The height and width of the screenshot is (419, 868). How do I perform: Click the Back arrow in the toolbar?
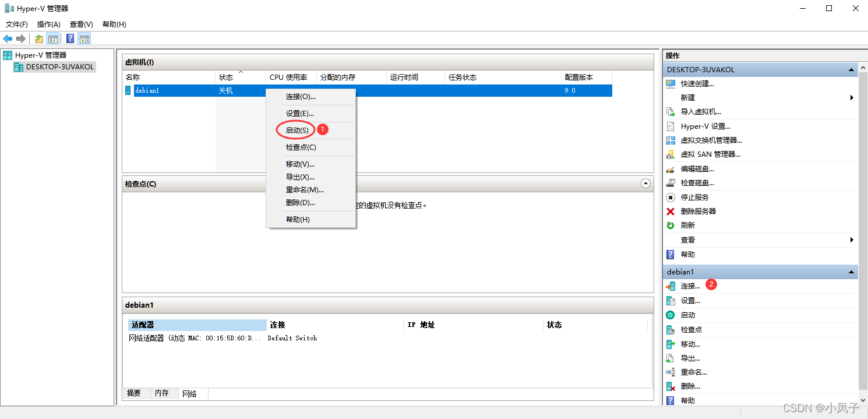(8, 39)
